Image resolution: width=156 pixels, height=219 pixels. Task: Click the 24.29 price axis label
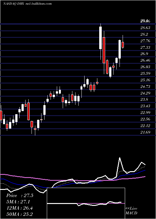pyautogui.click(x=145, y=93)
